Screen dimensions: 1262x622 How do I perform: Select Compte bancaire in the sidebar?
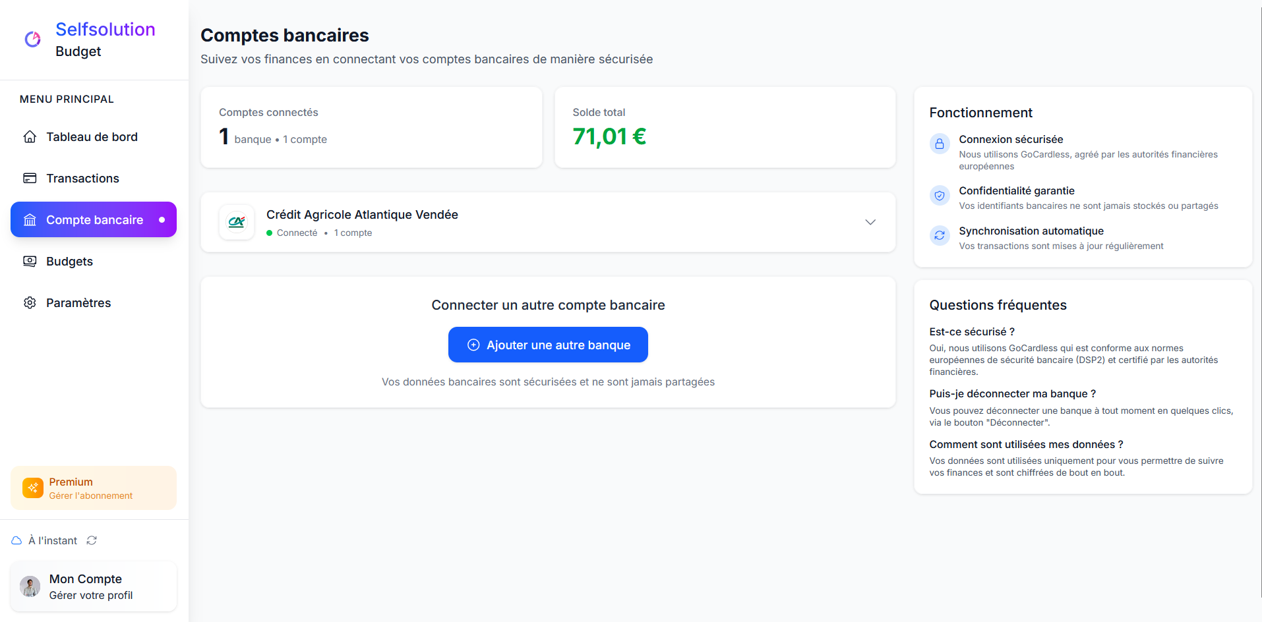(x=94, y=220)
